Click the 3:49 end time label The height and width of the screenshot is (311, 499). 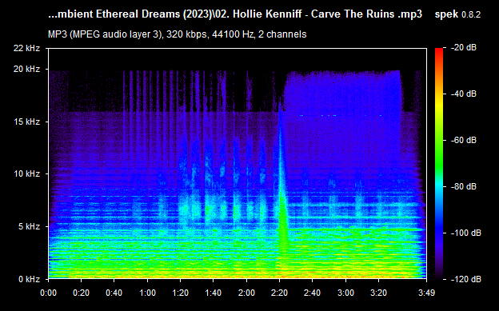426,293
